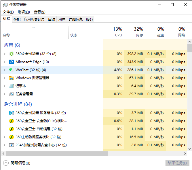Switch to the 性能 tab
Screen dimensions: 192x170
click(17, 19)
